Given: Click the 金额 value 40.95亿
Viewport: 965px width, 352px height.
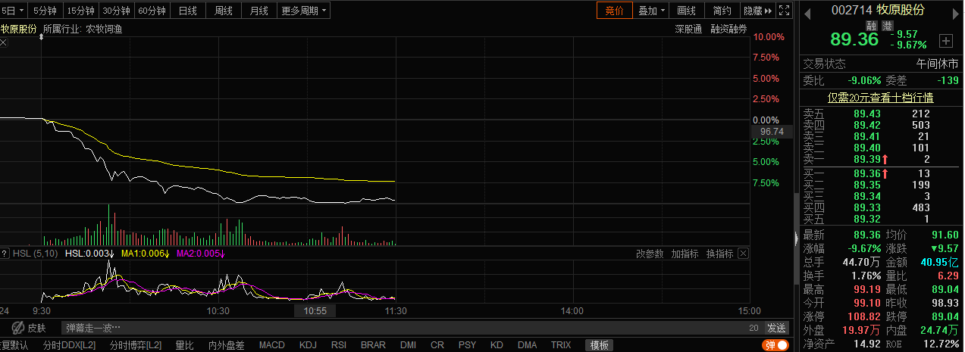Looking at the screenshot, I should click(x=940, y=262).
